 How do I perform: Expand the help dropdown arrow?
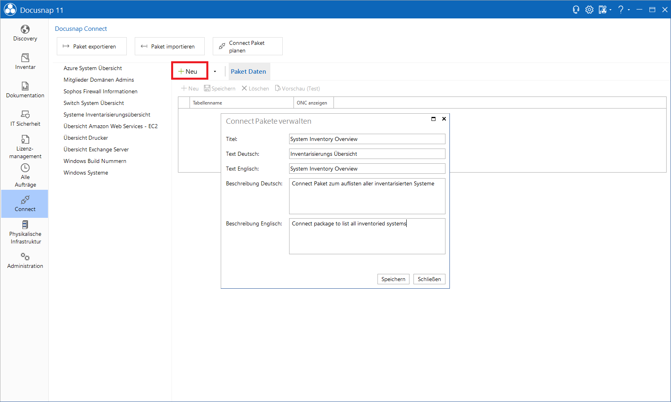point(629,10)
